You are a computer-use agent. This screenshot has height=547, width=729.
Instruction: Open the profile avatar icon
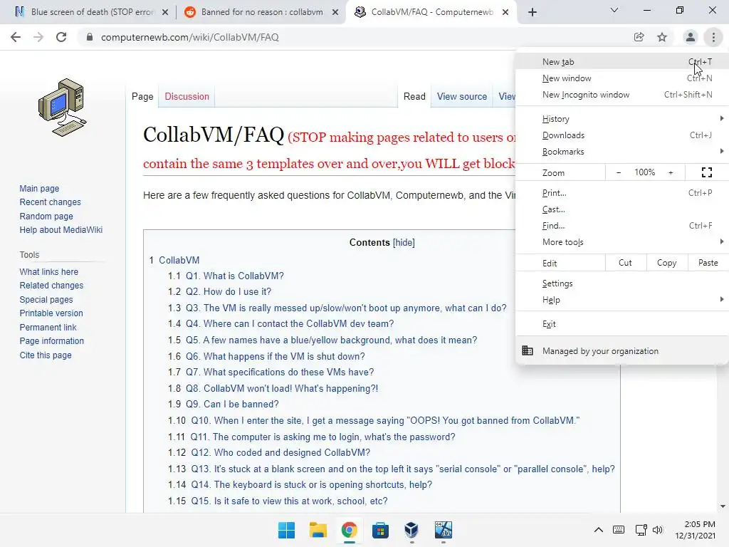pos(691,37)
